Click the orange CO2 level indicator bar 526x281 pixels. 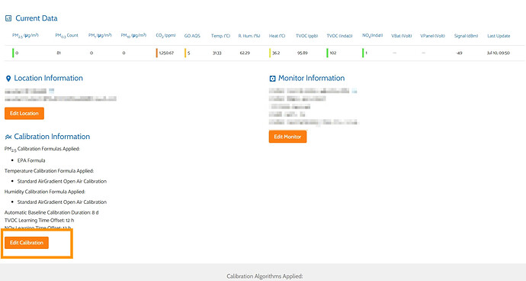click(x=156, y=53)
